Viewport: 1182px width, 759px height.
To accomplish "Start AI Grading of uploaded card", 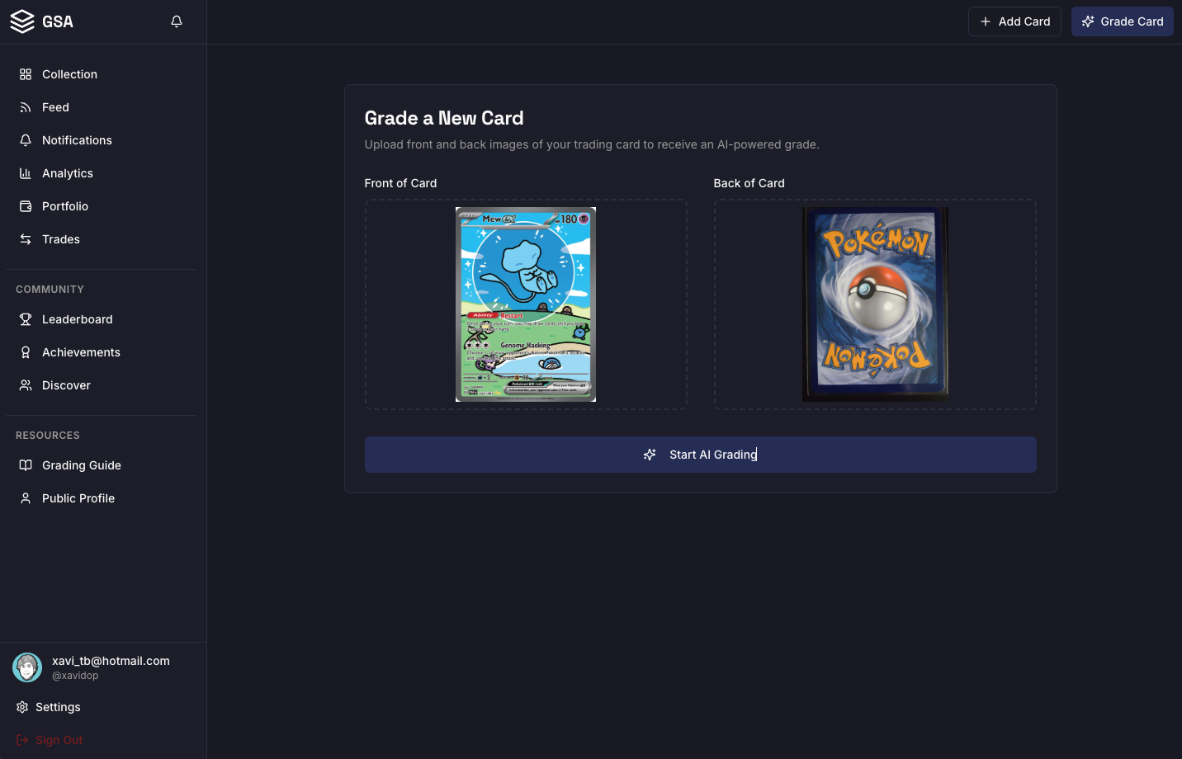I will pyautogui.click(x=701, y=455).
